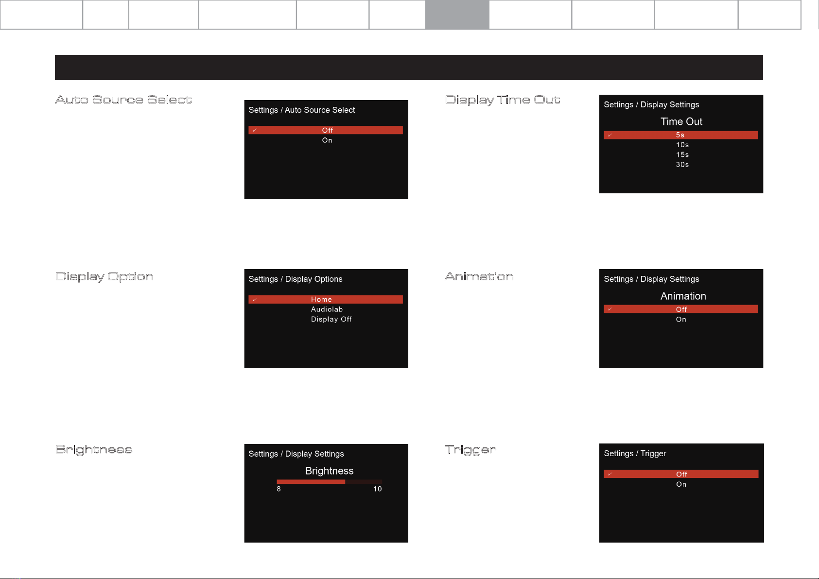Click the Settings / Display Options breadcrumb

pos(296,279)
